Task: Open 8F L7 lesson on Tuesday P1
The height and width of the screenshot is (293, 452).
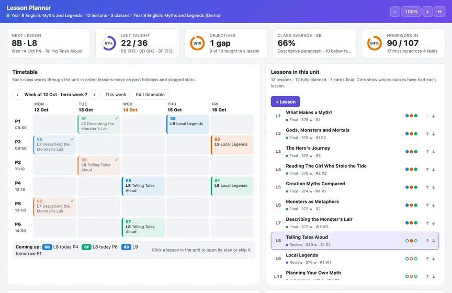Action: pyautogui.click(x=99, y=125)
